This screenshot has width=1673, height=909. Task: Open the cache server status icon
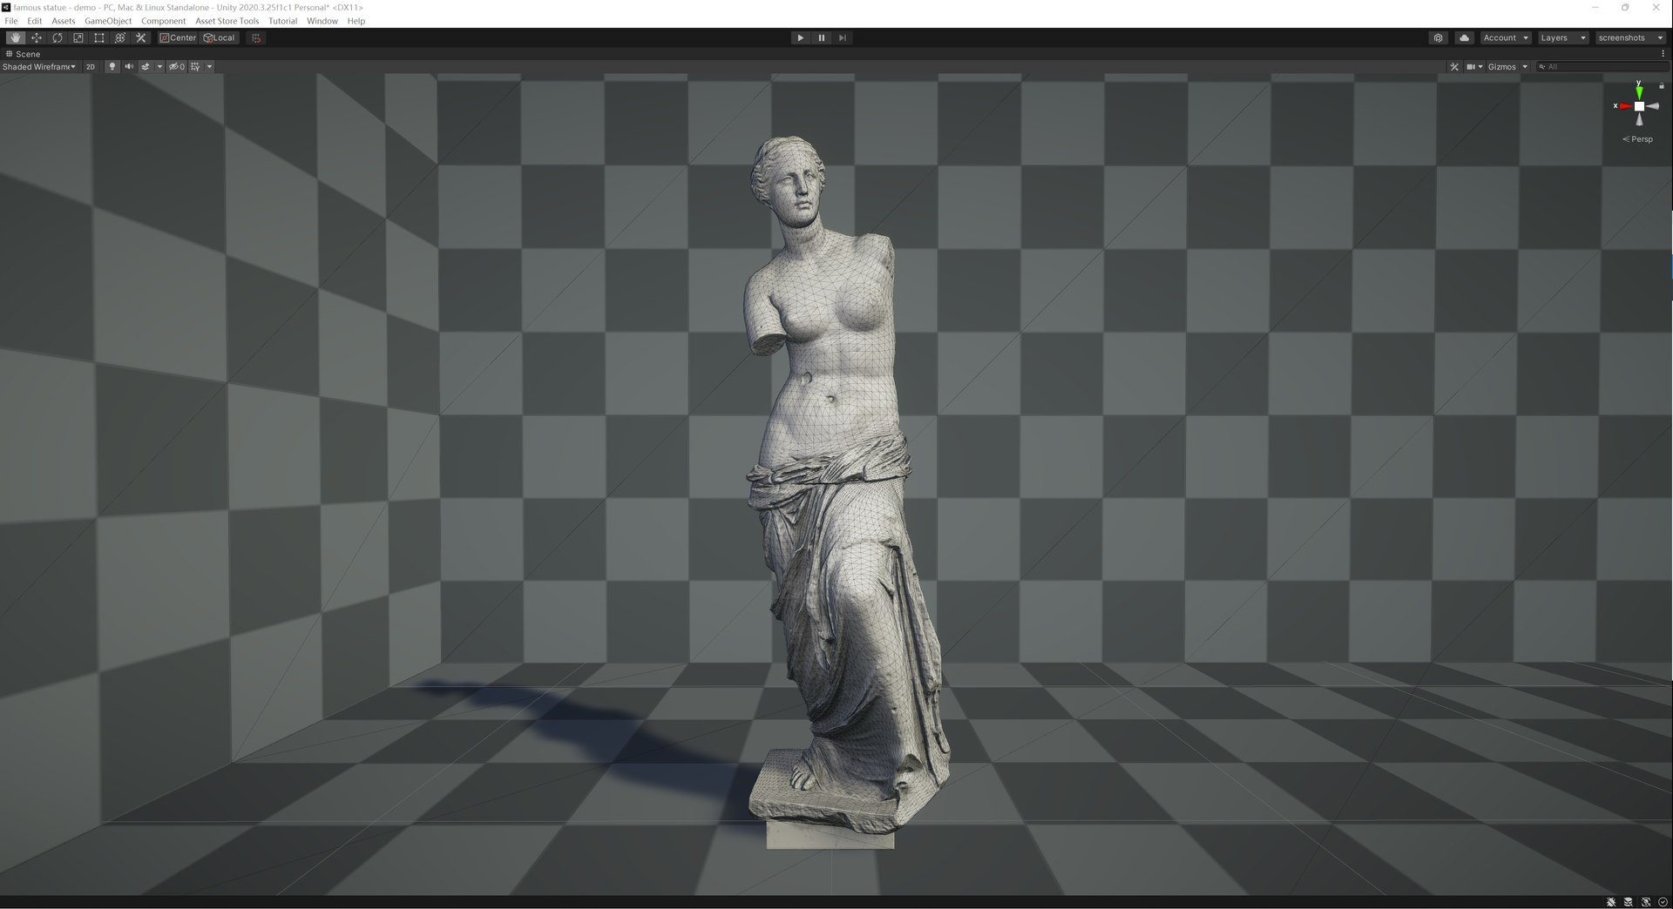coord(1629,902)
